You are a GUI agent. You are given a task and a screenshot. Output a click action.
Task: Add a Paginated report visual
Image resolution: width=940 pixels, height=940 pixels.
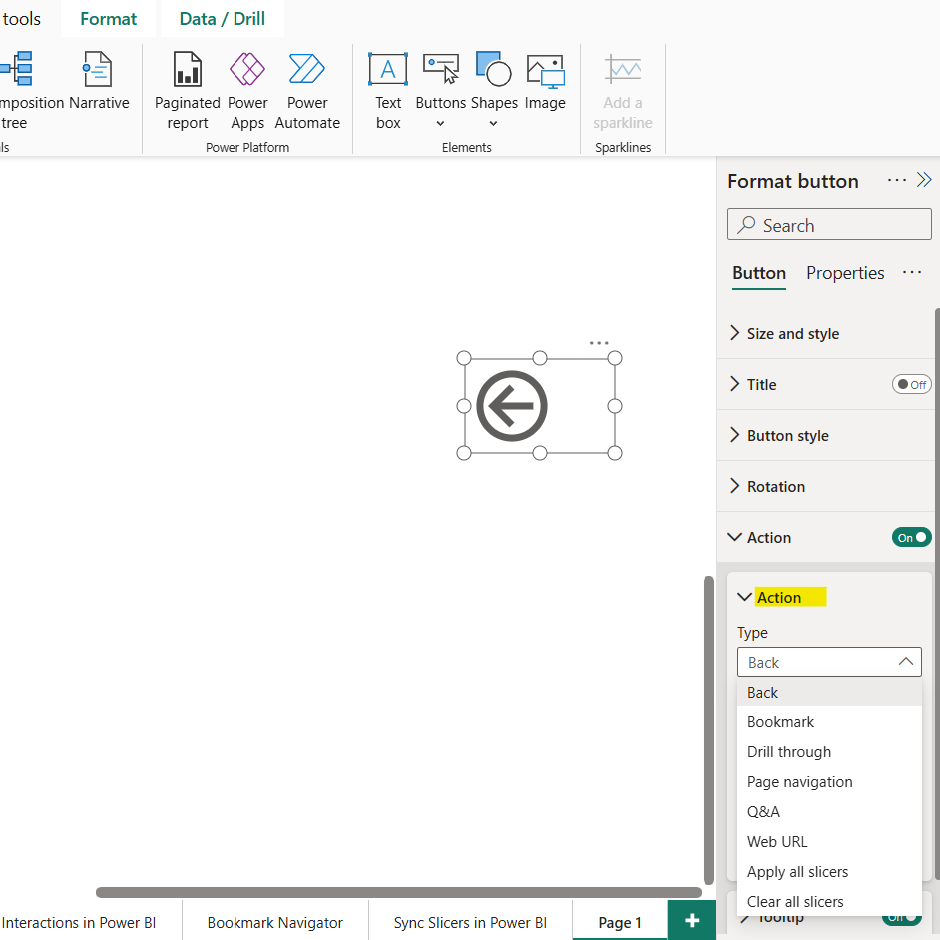188,91
